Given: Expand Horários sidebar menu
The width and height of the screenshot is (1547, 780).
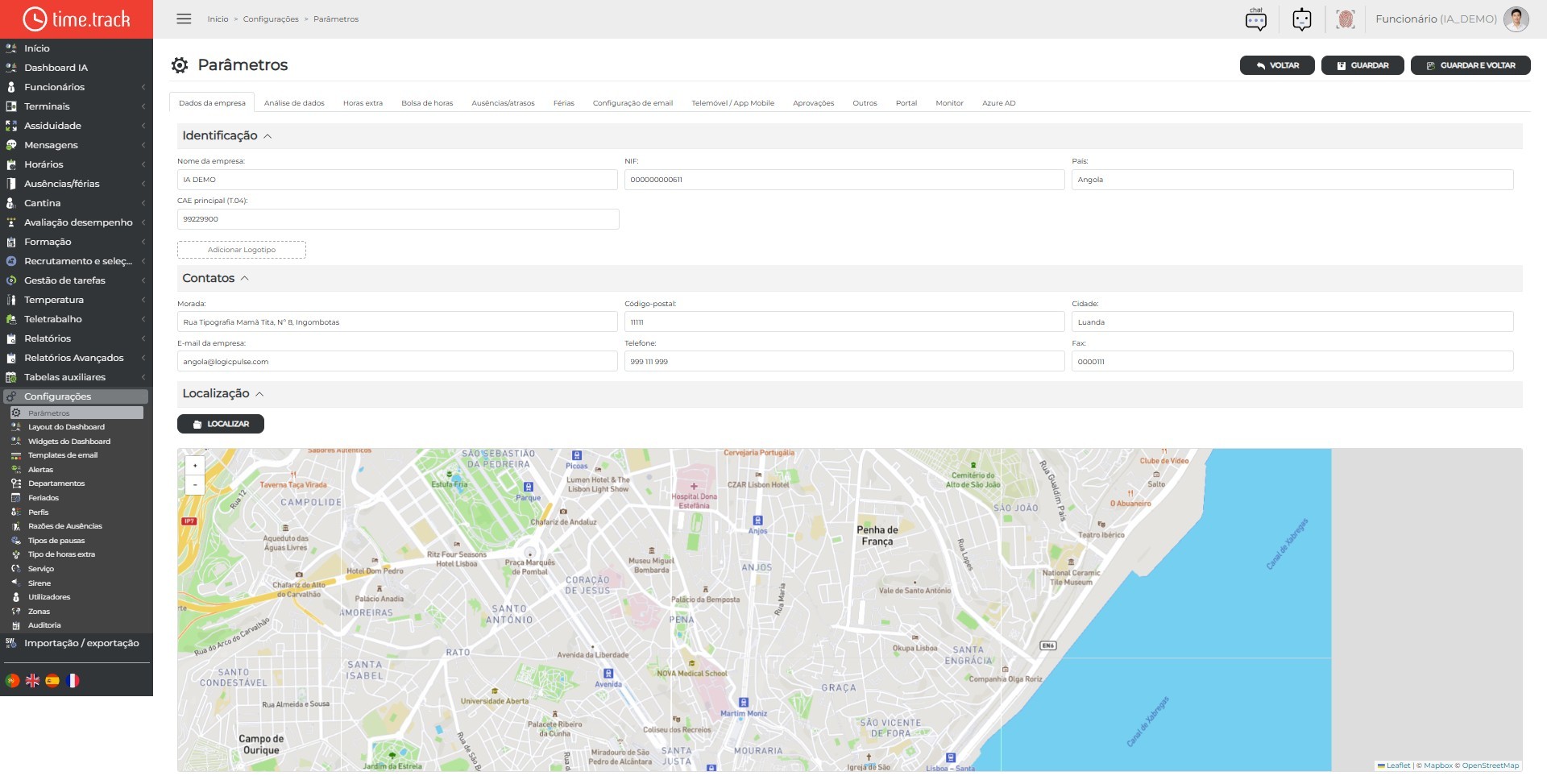Looking at the screenshot, I should 77,164.
